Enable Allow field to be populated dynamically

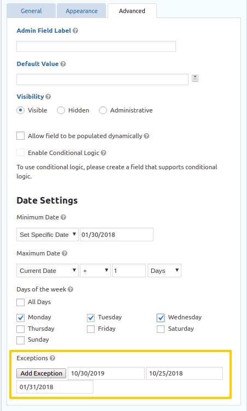[20, 136]
